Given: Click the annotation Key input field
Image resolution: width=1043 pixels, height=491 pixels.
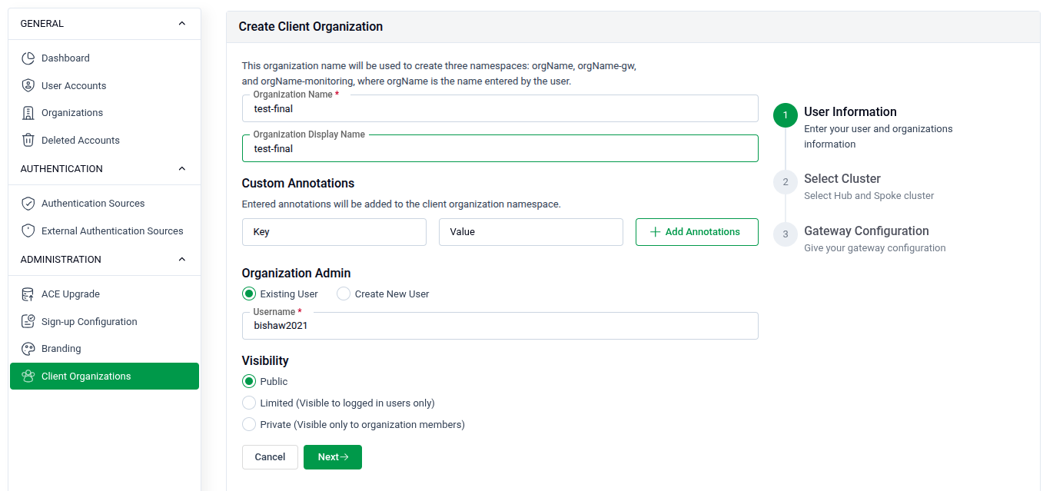Looking at the screenshot, I should point(334,232).
